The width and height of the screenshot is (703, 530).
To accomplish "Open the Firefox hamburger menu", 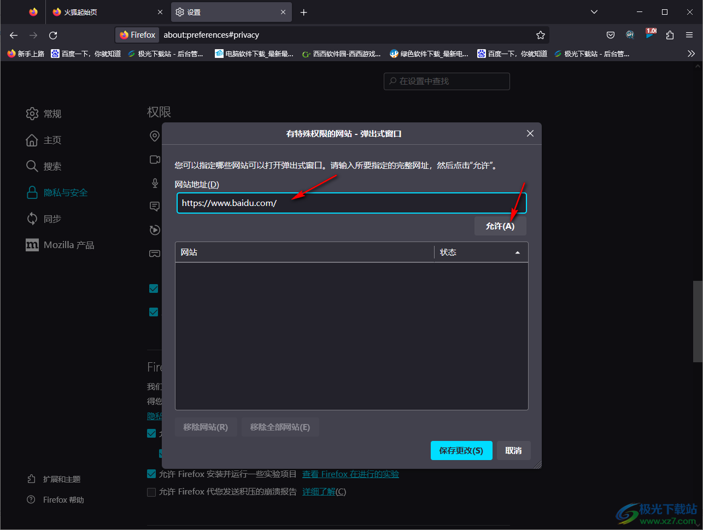I will (689, 35).
